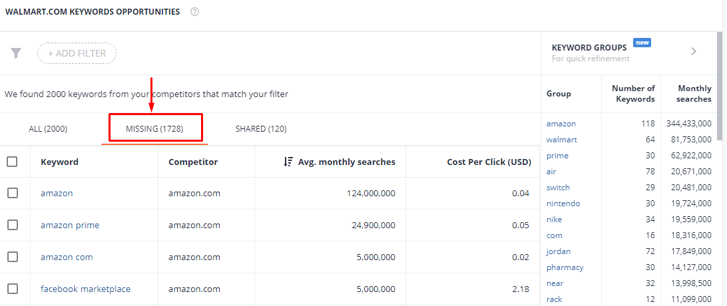Click the Competitor column header
Screen dimensions: 727x306
tap(193, 162)
